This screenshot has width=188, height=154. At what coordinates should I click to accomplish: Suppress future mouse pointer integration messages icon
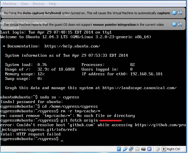tap(180, 24)
